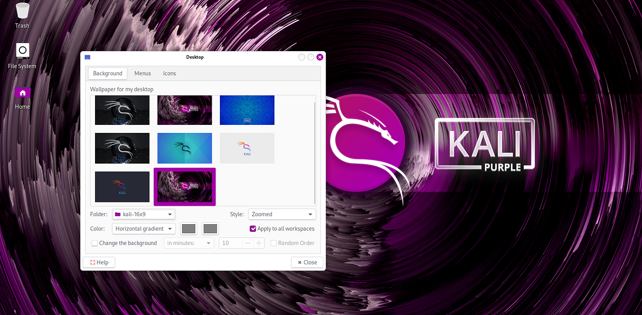Open the Horizontal gradient color dropdown
The width and height of the screenshot is (642, 315).
[144, 229]
